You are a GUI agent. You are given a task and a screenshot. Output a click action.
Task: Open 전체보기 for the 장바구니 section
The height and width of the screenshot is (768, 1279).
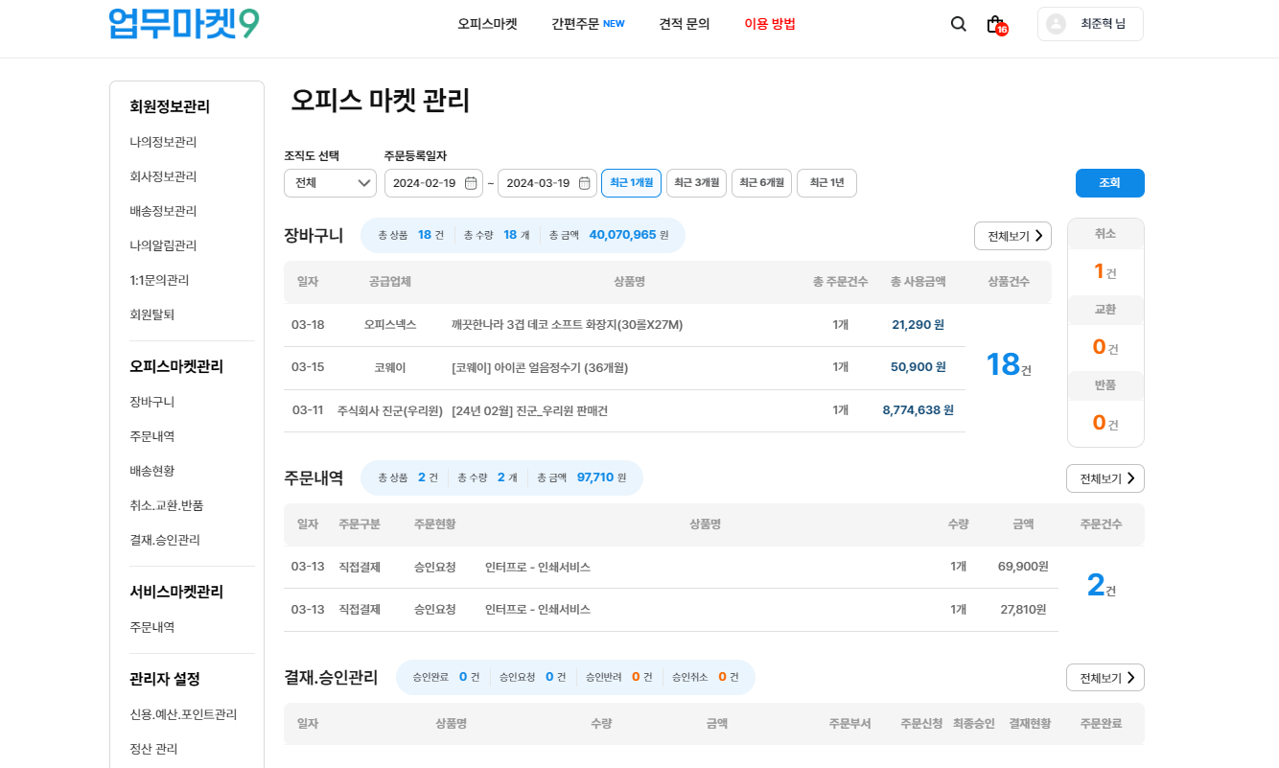[x=1012, y=236]
